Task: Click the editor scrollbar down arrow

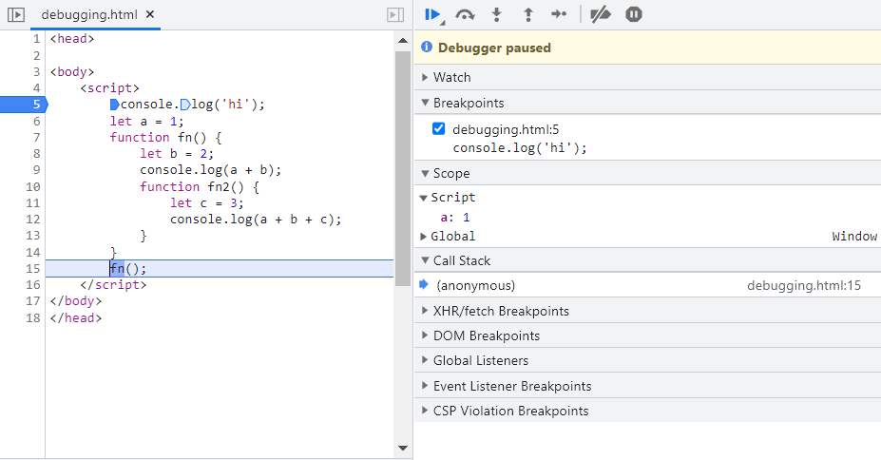Action: point(403,448)
